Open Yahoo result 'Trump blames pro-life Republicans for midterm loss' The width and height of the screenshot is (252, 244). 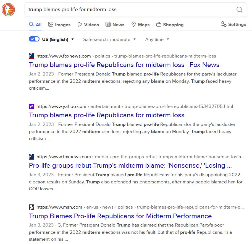[x=107, y=115]
